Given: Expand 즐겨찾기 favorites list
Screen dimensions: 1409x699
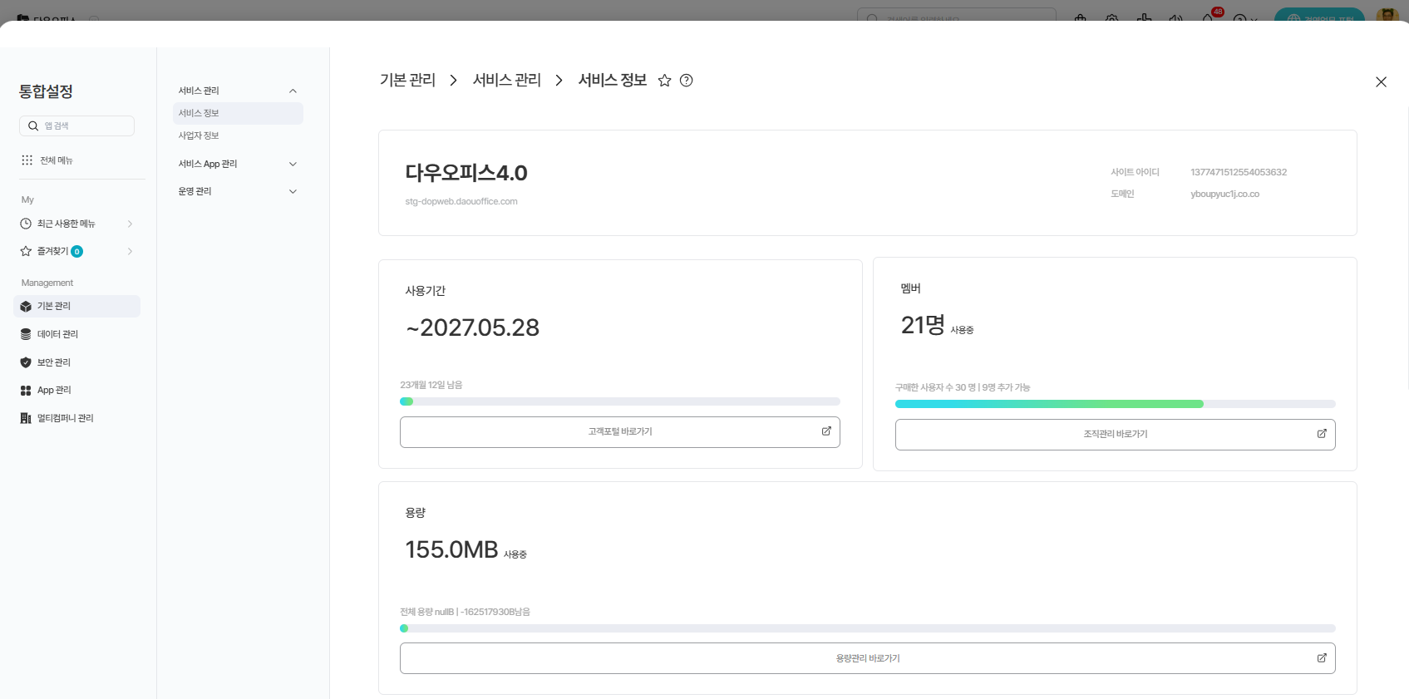Looking at the screenshot, I should click(x=130, y=251).
